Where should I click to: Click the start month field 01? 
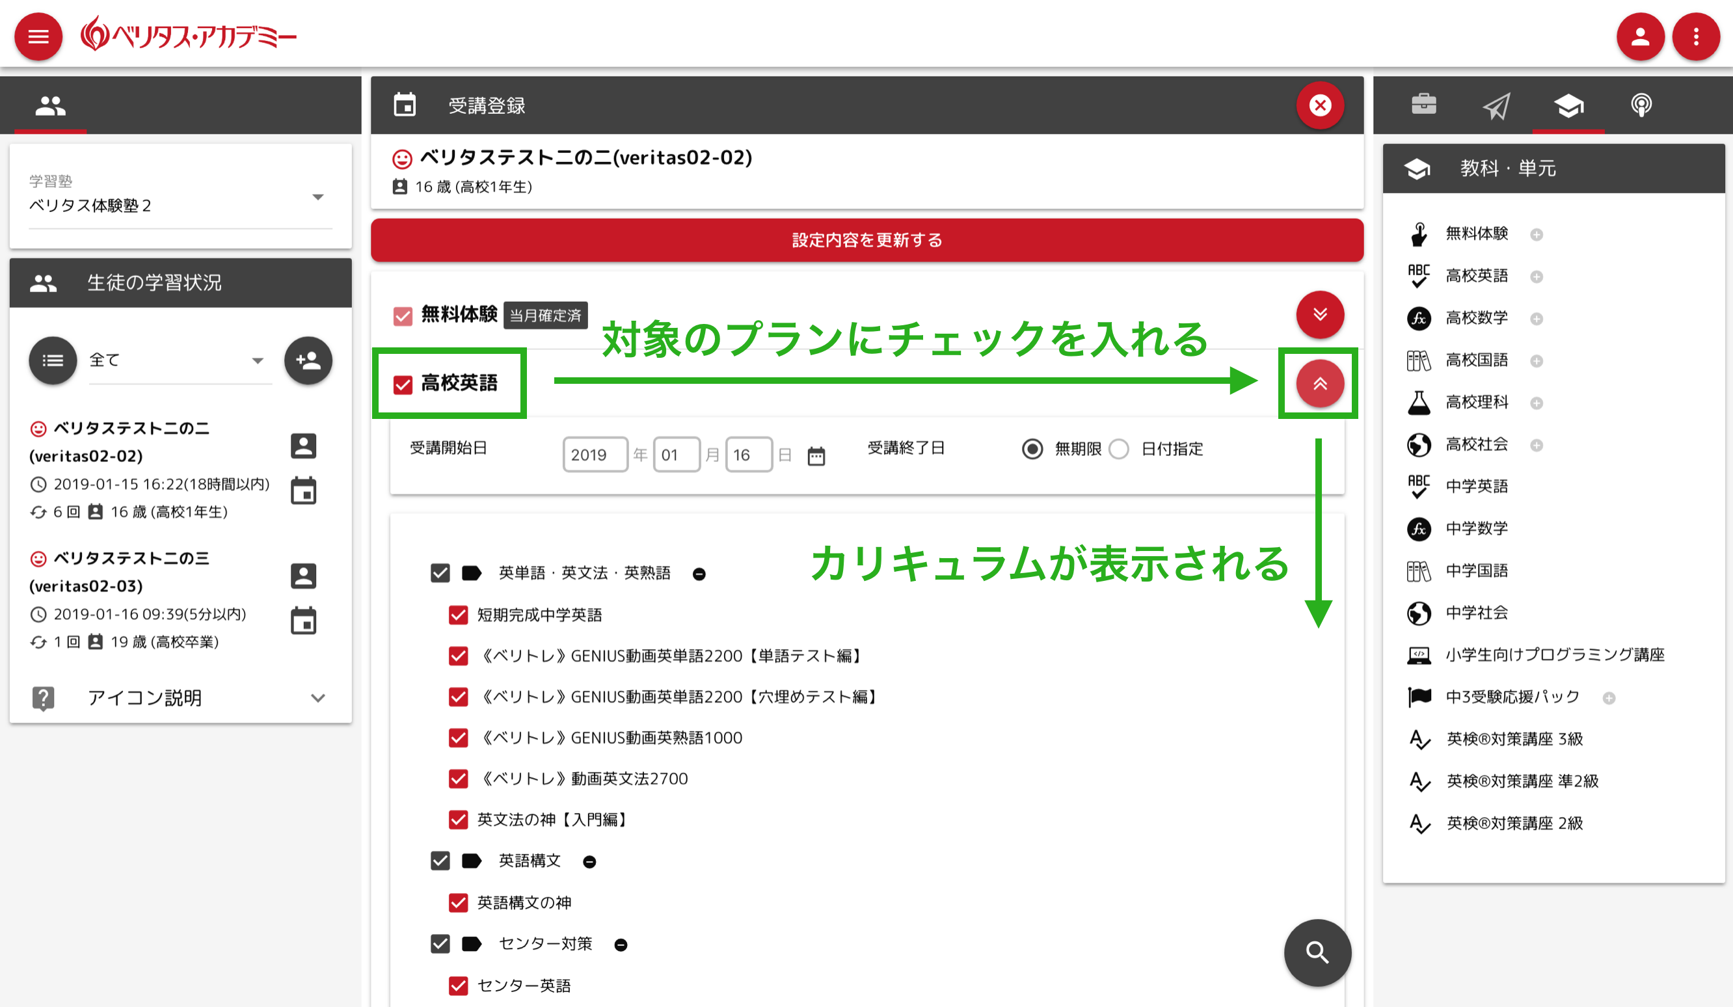click(677, 455)
